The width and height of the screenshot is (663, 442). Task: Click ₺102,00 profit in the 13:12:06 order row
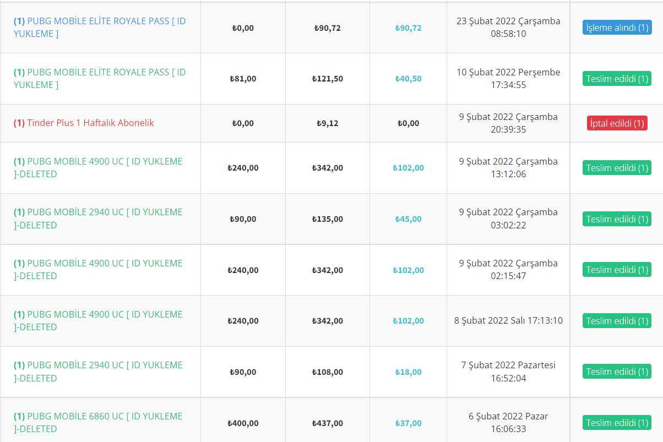click(x=409, y=168)
